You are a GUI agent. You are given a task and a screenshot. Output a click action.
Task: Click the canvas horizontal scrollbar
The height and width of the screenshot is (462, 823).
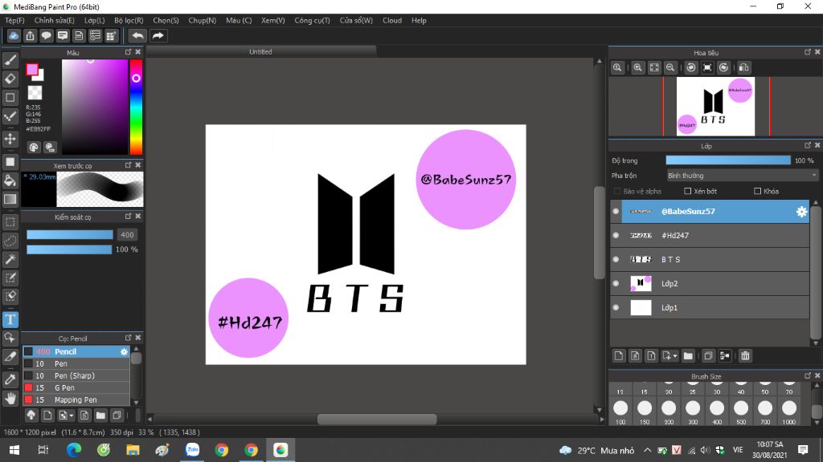(x=376, y=419)
